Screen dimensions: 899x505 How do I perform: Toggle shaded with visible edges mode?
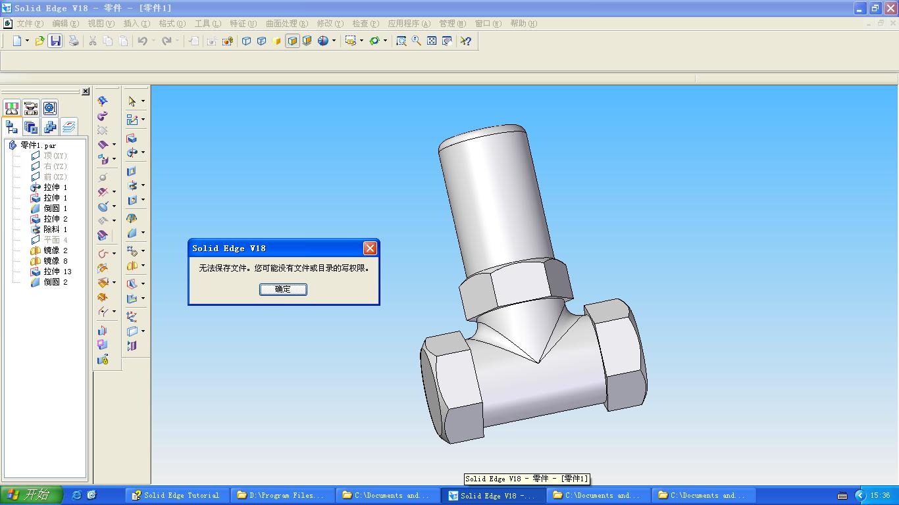tap(292, 41)
